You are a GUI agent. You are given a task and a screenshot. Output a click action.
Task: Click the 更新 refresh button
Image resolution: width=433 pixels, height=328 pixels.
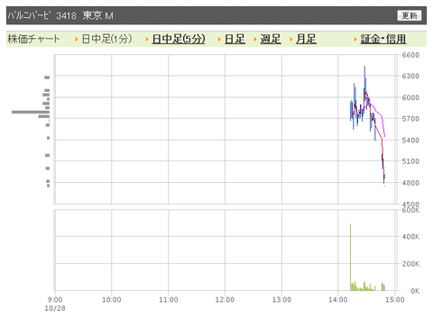pyautogui.click(x=410, y=15)
